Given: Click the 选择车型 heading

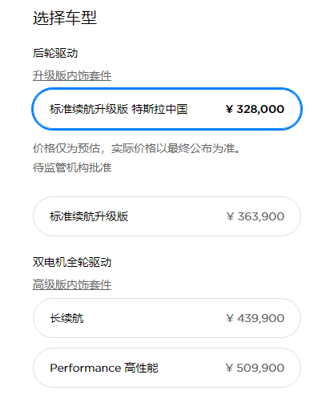Looking at the screenshot, I should (65, 18).
